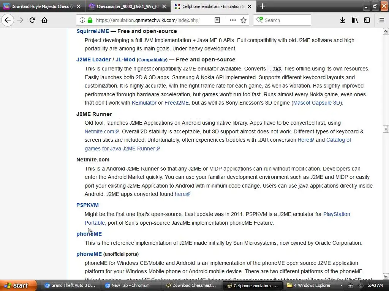Click the forward navigation arrow
The height and width of the screenshot is (291, 389).
pyautogui.click(x=20, y=20)
